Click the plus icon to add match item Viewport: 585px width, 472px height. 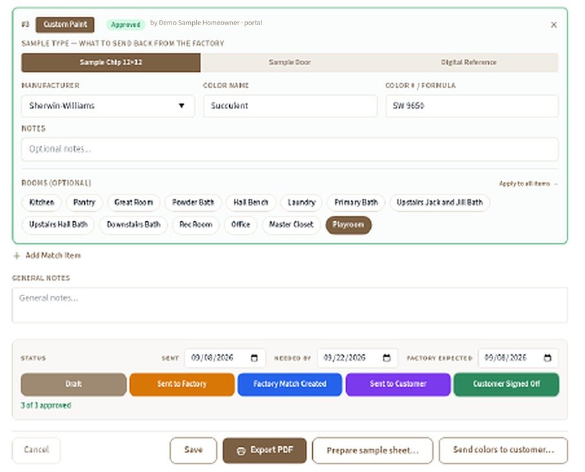[16, 256]
